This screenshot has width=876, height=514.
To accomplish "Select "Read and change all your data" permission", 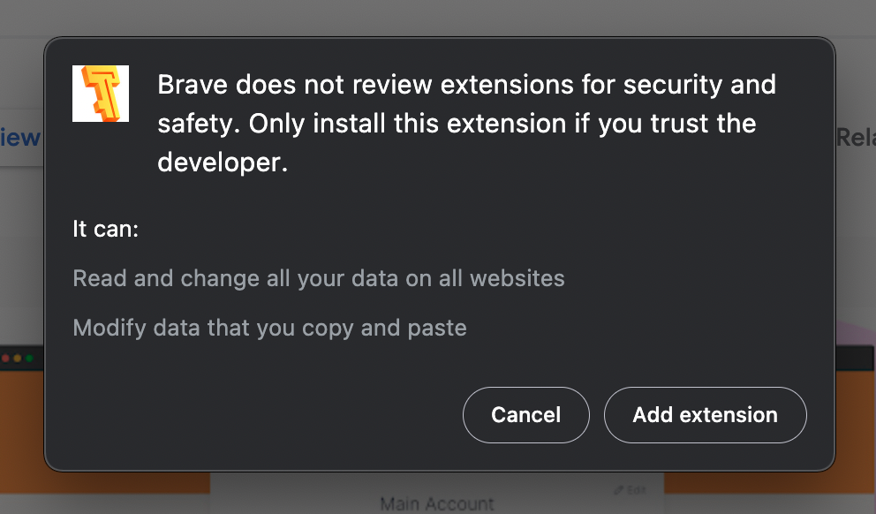I will 319,278.
